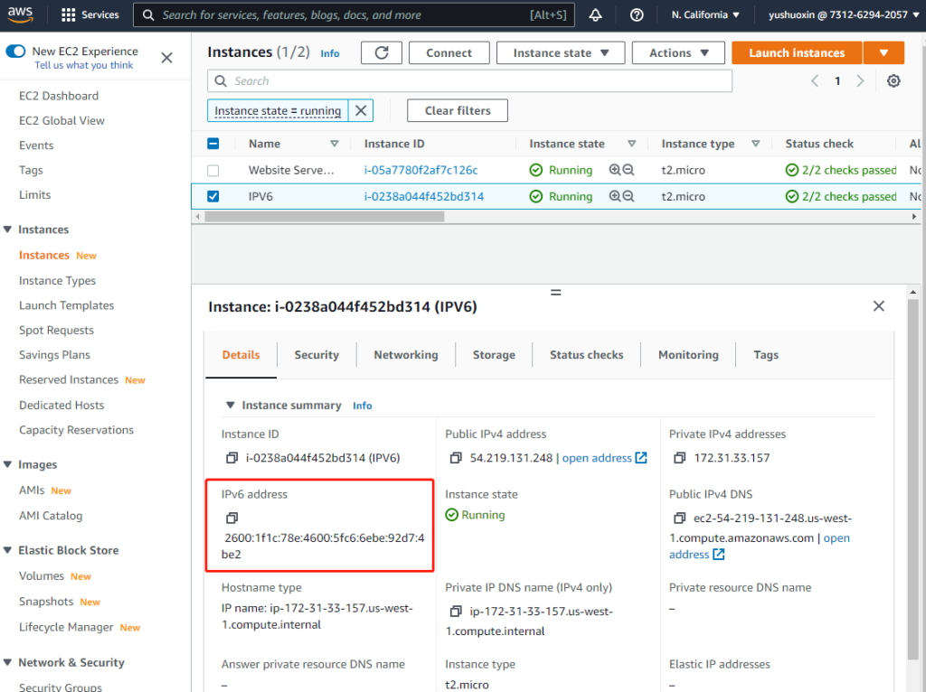This screenshot has height=692, width=926.
Task: Open table preferences gear icon
Action: tap(893, 81)
